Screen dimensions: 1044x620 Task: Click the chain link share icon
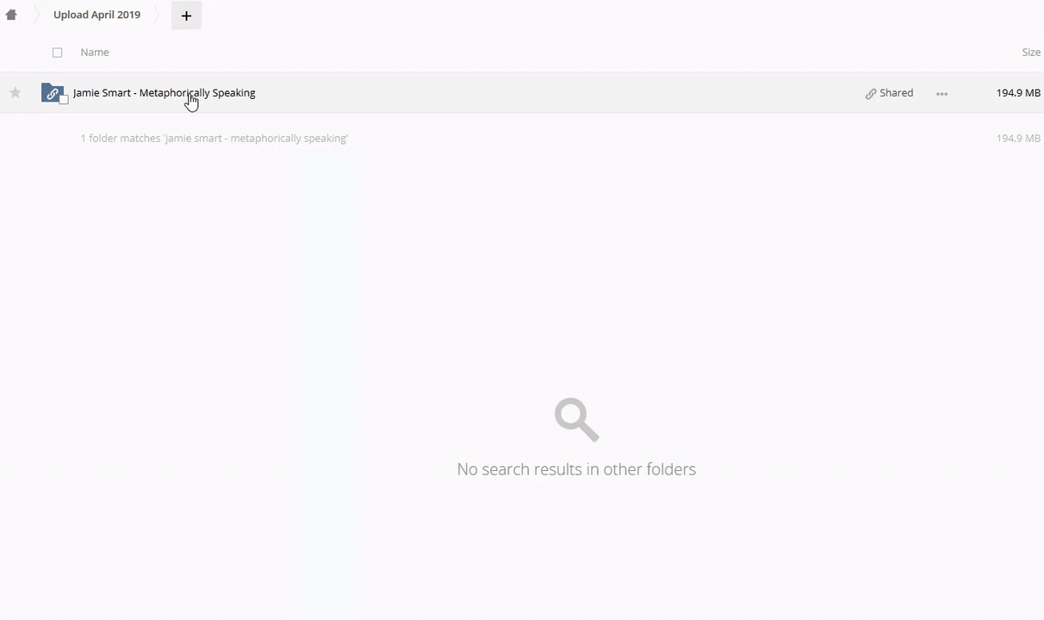(x=871, y=94)
